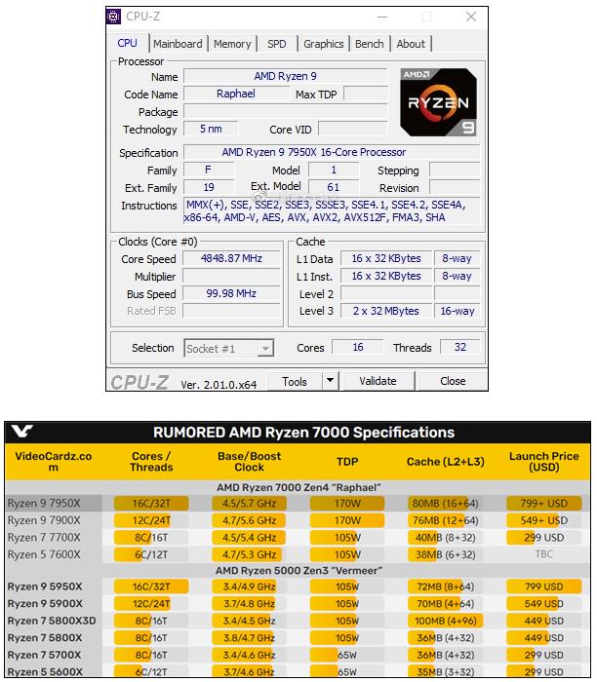Click the Launch Price (USD) column header

544,462
